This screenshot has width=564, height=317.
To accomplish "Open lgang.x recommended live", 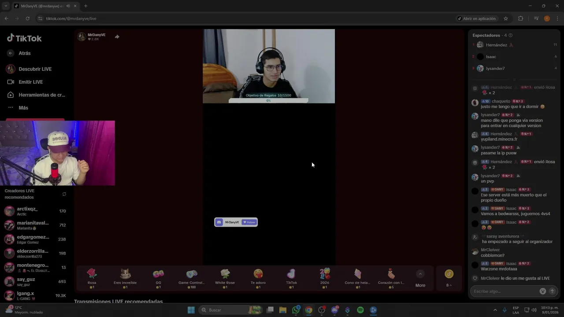I will 35,295.
